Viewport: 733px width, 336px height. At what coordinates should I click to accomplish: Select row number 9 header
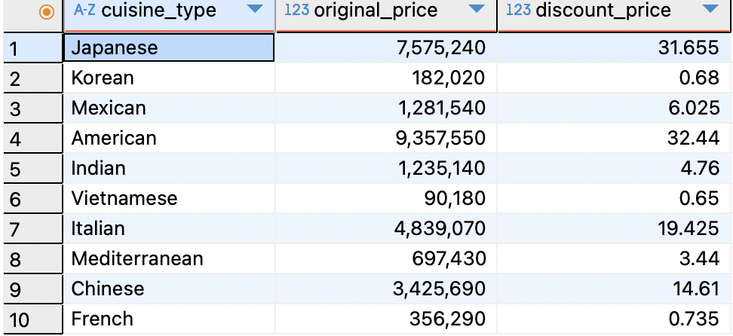tap(32, 289)
